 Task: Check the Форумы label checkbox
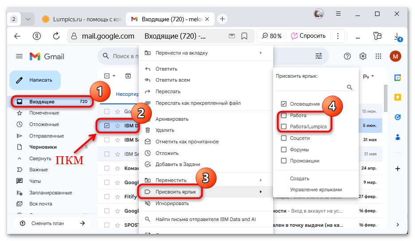tap(284, 150)
